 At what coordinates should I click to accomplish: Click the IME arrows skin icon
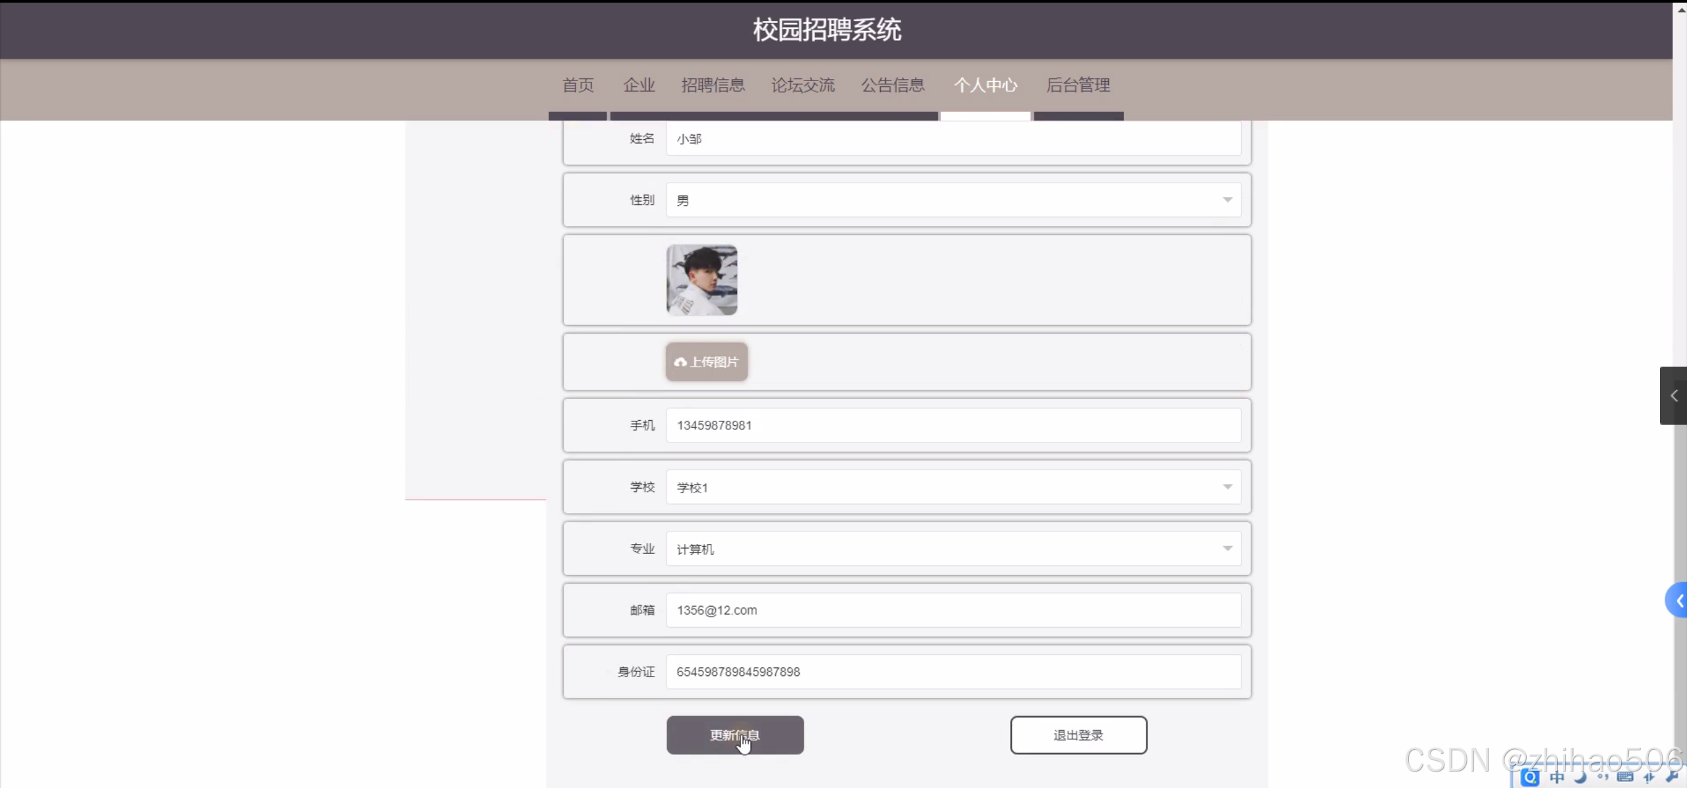(x=1649, y=778)
